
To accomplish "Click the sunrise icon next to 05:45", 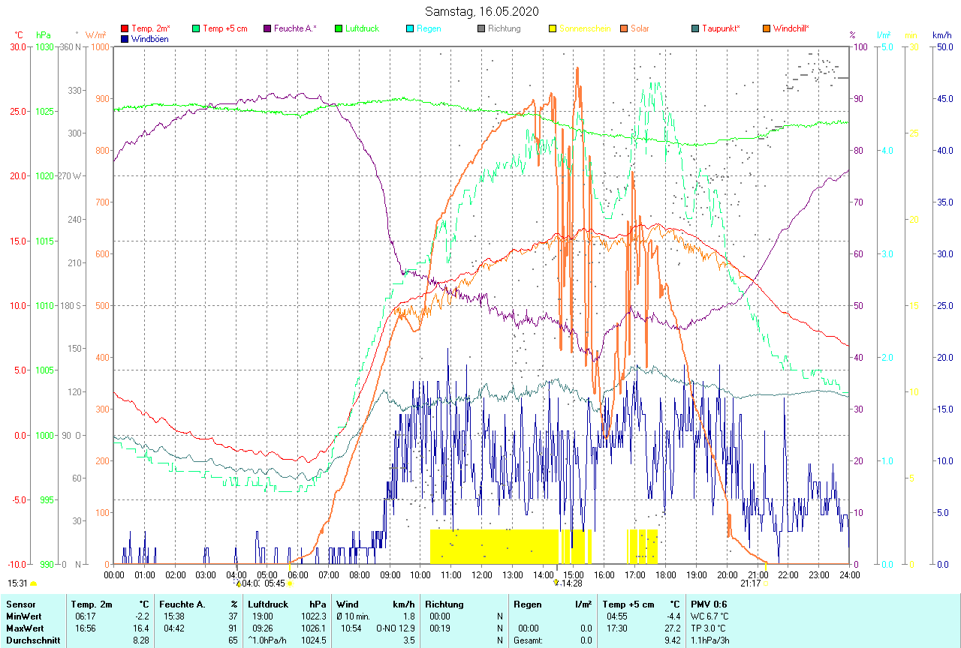I will (290, 583).
